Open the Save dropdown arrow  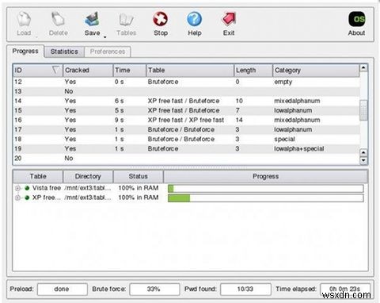104,37
